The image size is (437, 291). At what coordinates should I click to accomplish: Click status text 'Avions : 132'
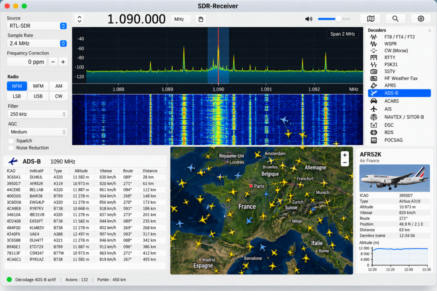tap(77, 279)
